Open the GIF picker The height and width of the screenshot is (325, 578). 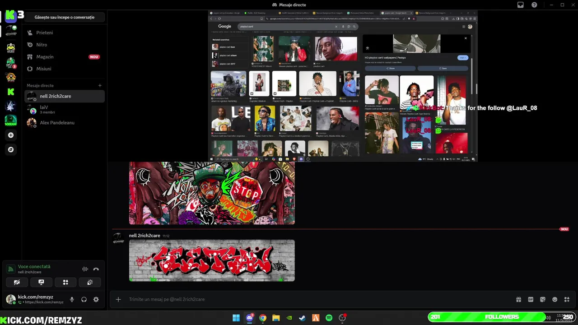coord(531,299)
